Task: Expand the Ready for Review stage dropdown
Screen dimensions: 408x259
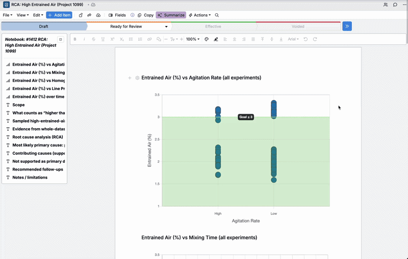Action: [166, 26]
